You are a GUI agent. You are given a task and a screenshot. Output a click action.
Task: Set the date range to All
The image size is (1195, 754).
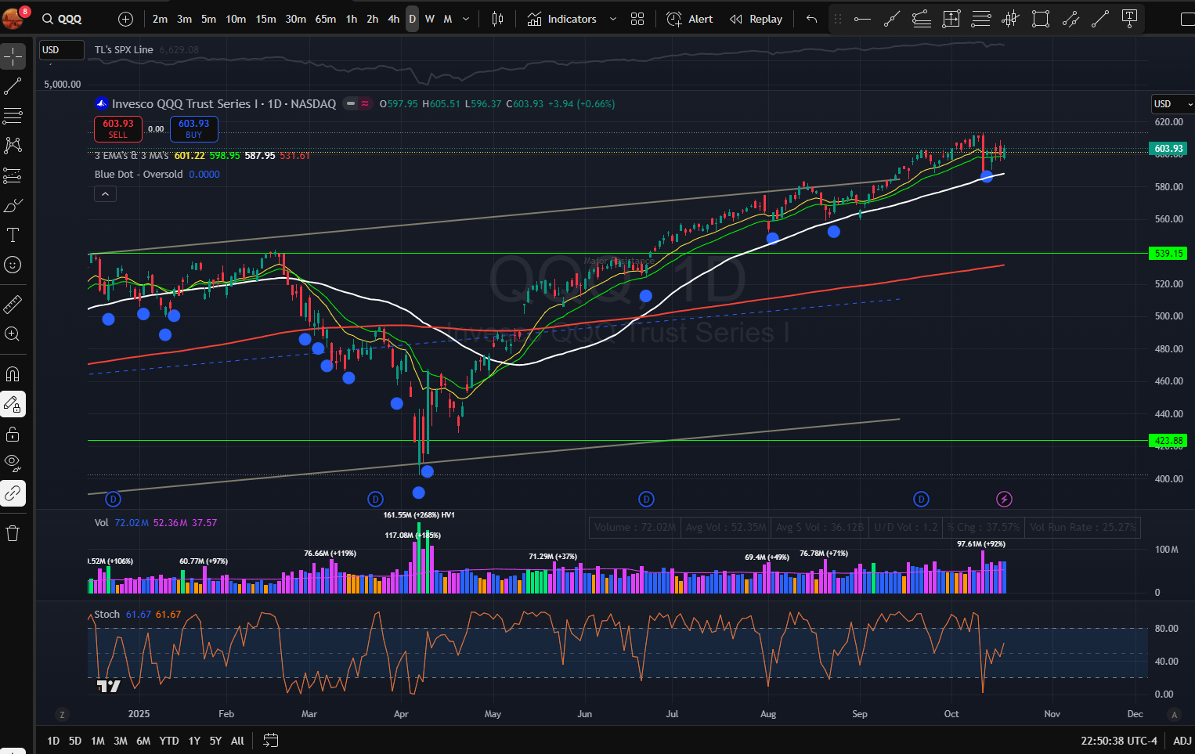tap(237, 741)
